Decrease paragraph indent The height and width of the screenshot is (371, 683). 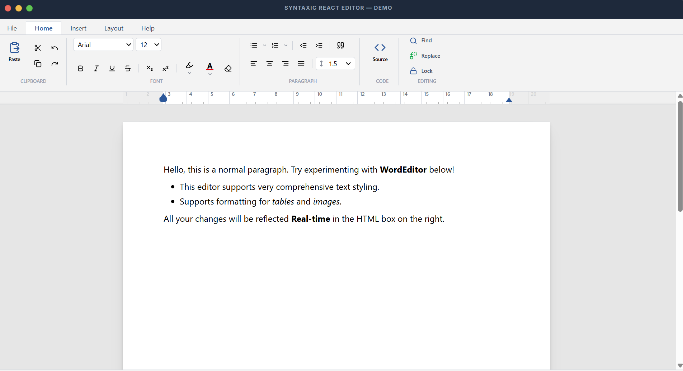pyautogui.click(x=303, y=45)
